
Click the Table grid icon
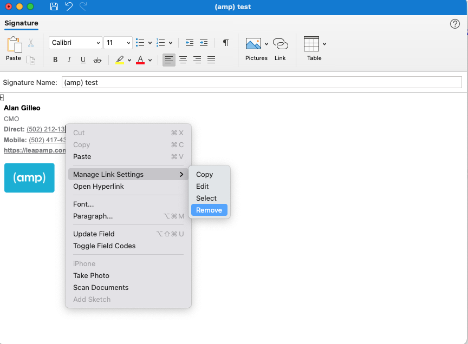pos(311,44)
